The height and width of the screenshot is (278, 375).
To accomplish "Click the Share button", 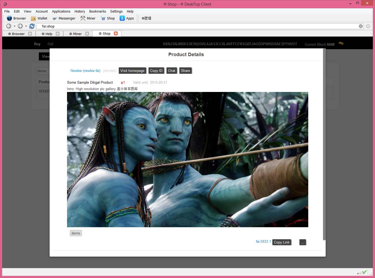I will point(185,71).
